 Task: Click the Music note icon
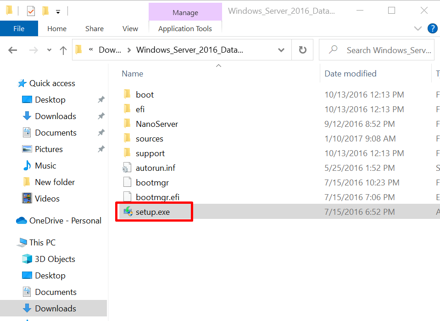(27, 166)
